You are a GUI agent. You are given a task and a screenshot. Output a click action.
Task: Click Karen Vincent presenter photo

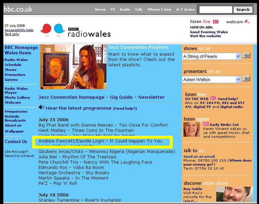(x=192, y=130)
